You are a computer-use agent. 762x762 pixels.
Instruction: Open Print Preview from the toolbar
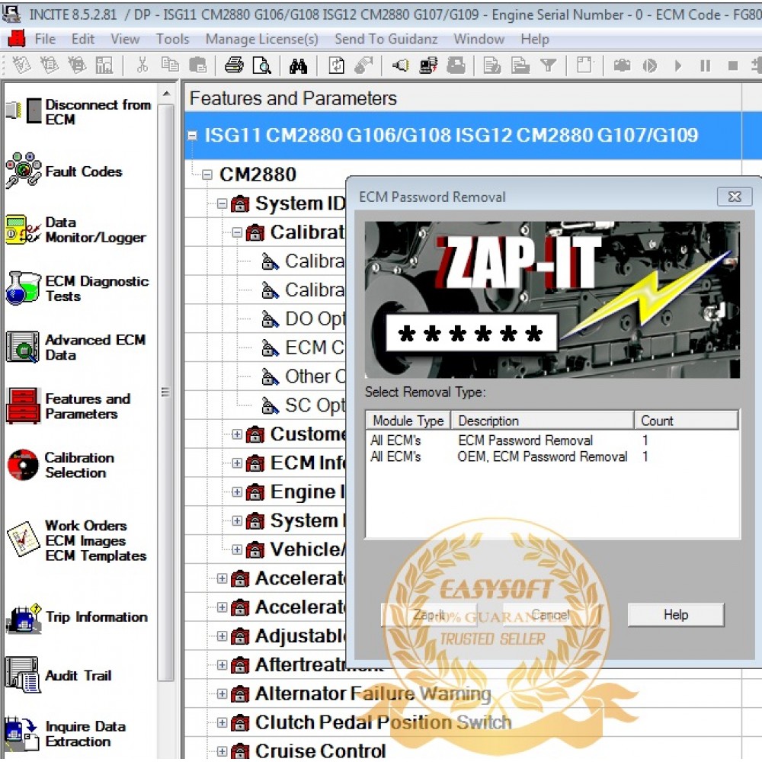(x=262, y=65)
